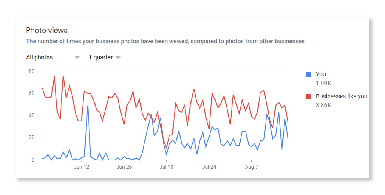Click the 3.86K value in the legend
The image size is (385, 195).
click(x=323, y=105)
